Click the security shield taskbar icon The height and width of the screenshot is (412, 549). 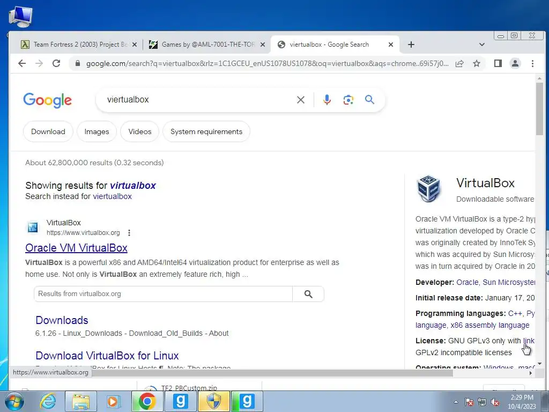213,401
